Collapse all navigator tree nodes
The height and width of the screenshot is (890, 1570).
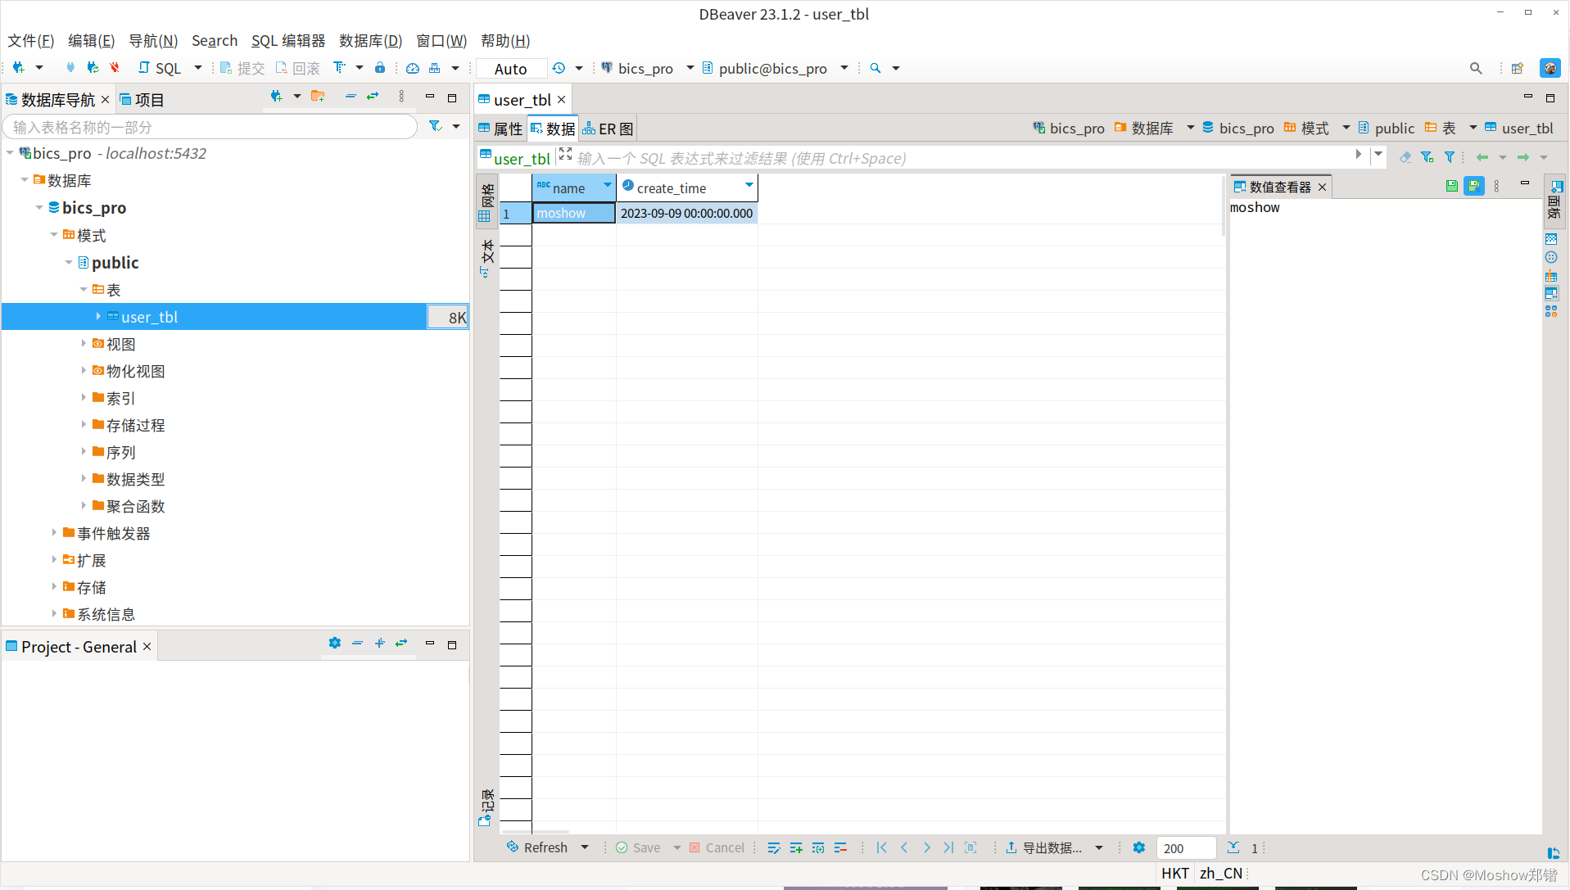pos(351,97)
